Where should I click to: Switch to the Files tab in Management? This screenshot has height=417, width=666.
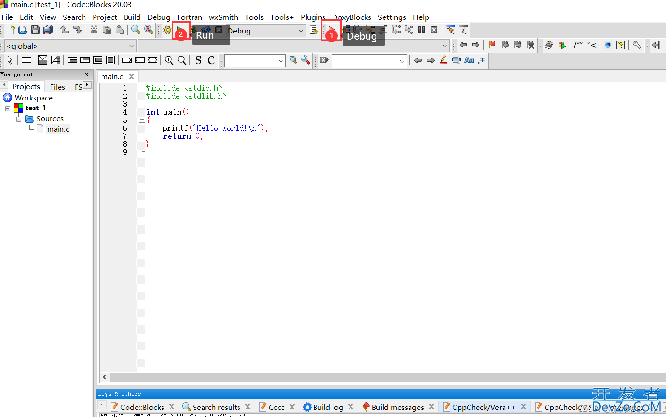(x=58, y=87)
